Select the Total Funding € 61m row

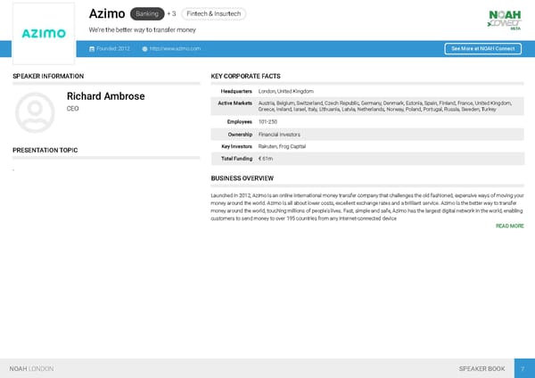pyautogui.click(x=367, y=159)
